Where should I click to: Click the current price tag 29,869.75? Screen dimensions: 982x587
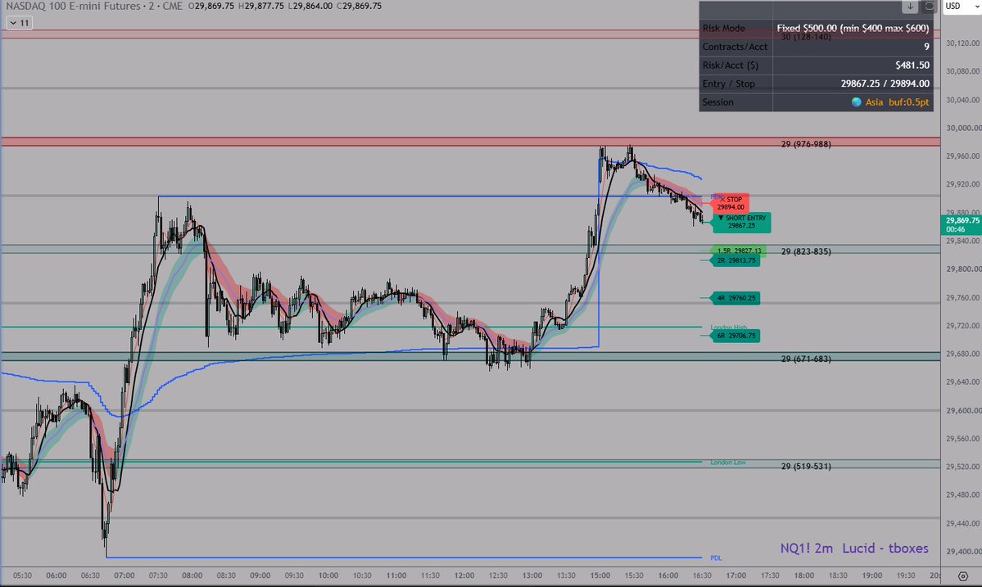point(962,224)
